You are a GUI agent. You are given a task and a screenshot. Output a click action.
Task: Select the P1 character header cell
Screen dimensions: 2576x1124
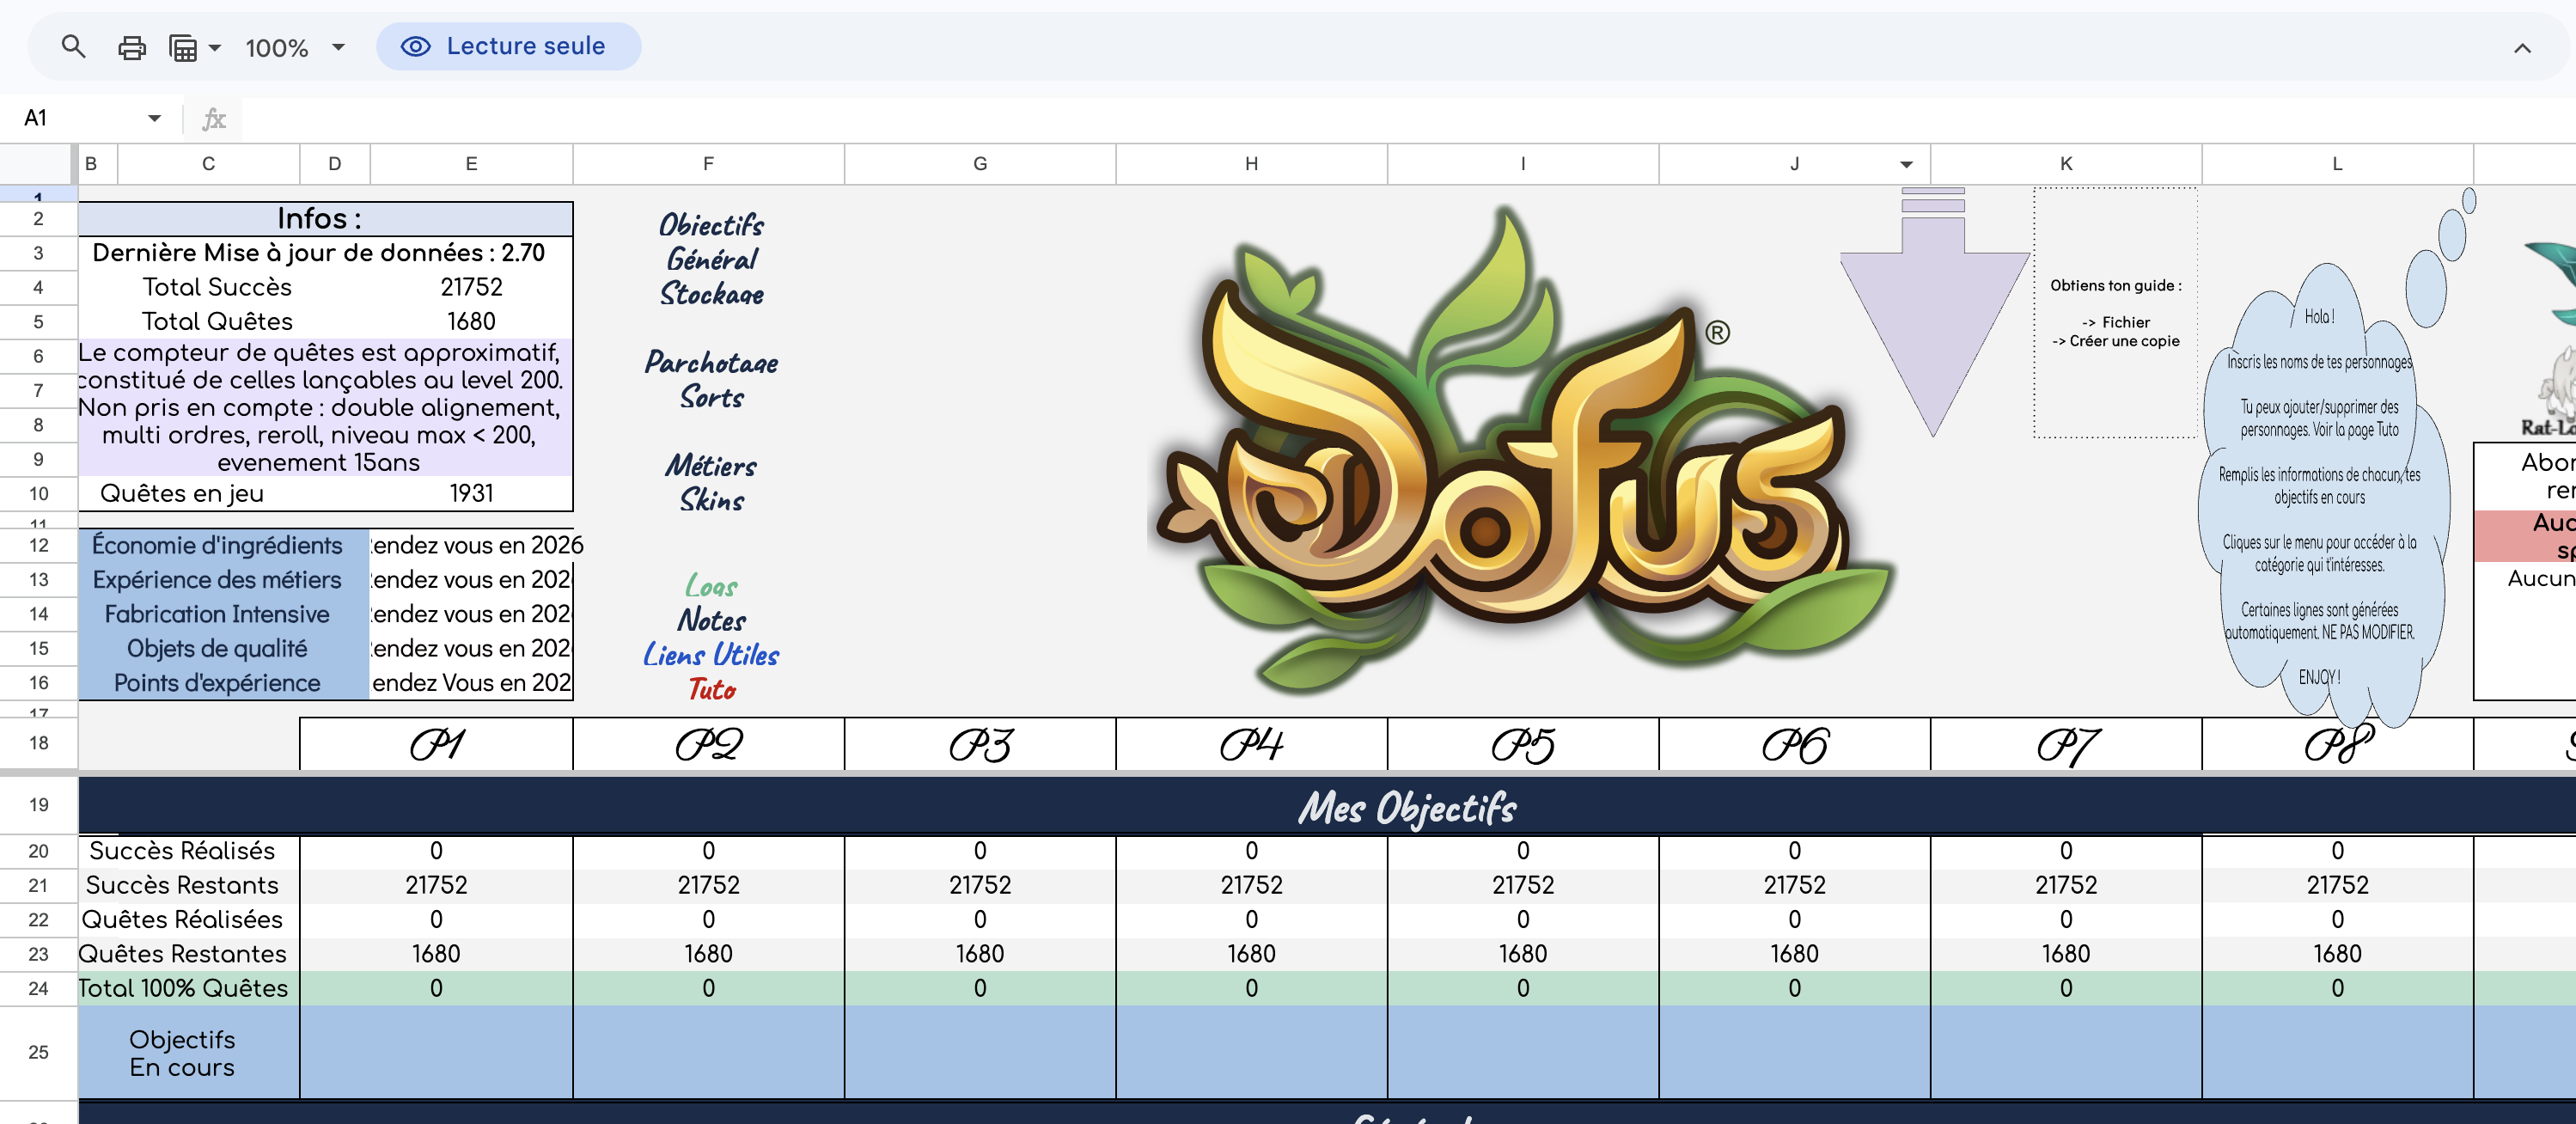click(x=436, y=744)
